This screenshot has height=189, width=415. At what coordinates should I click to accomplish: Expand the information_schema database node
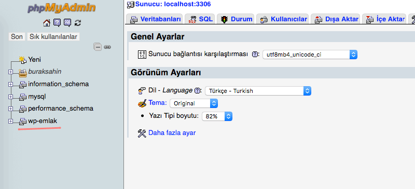(10, 84)
